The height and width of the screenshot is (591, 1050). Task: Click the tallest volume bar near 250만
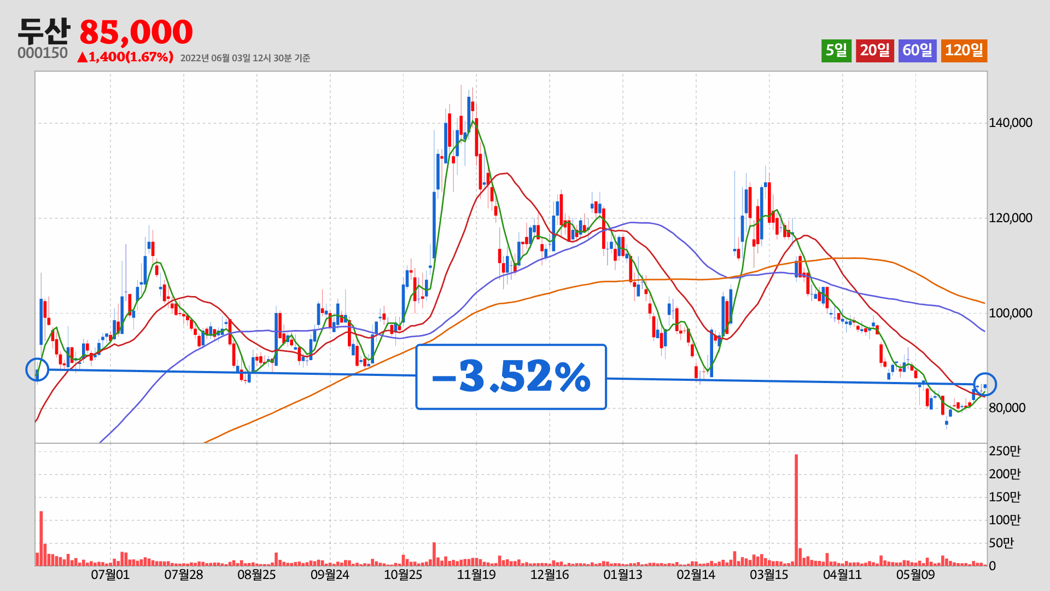[x=796, y=510]
